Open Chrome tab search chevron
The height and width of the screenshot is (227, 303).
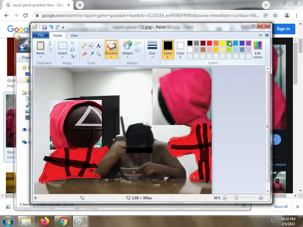pos(266,5)
